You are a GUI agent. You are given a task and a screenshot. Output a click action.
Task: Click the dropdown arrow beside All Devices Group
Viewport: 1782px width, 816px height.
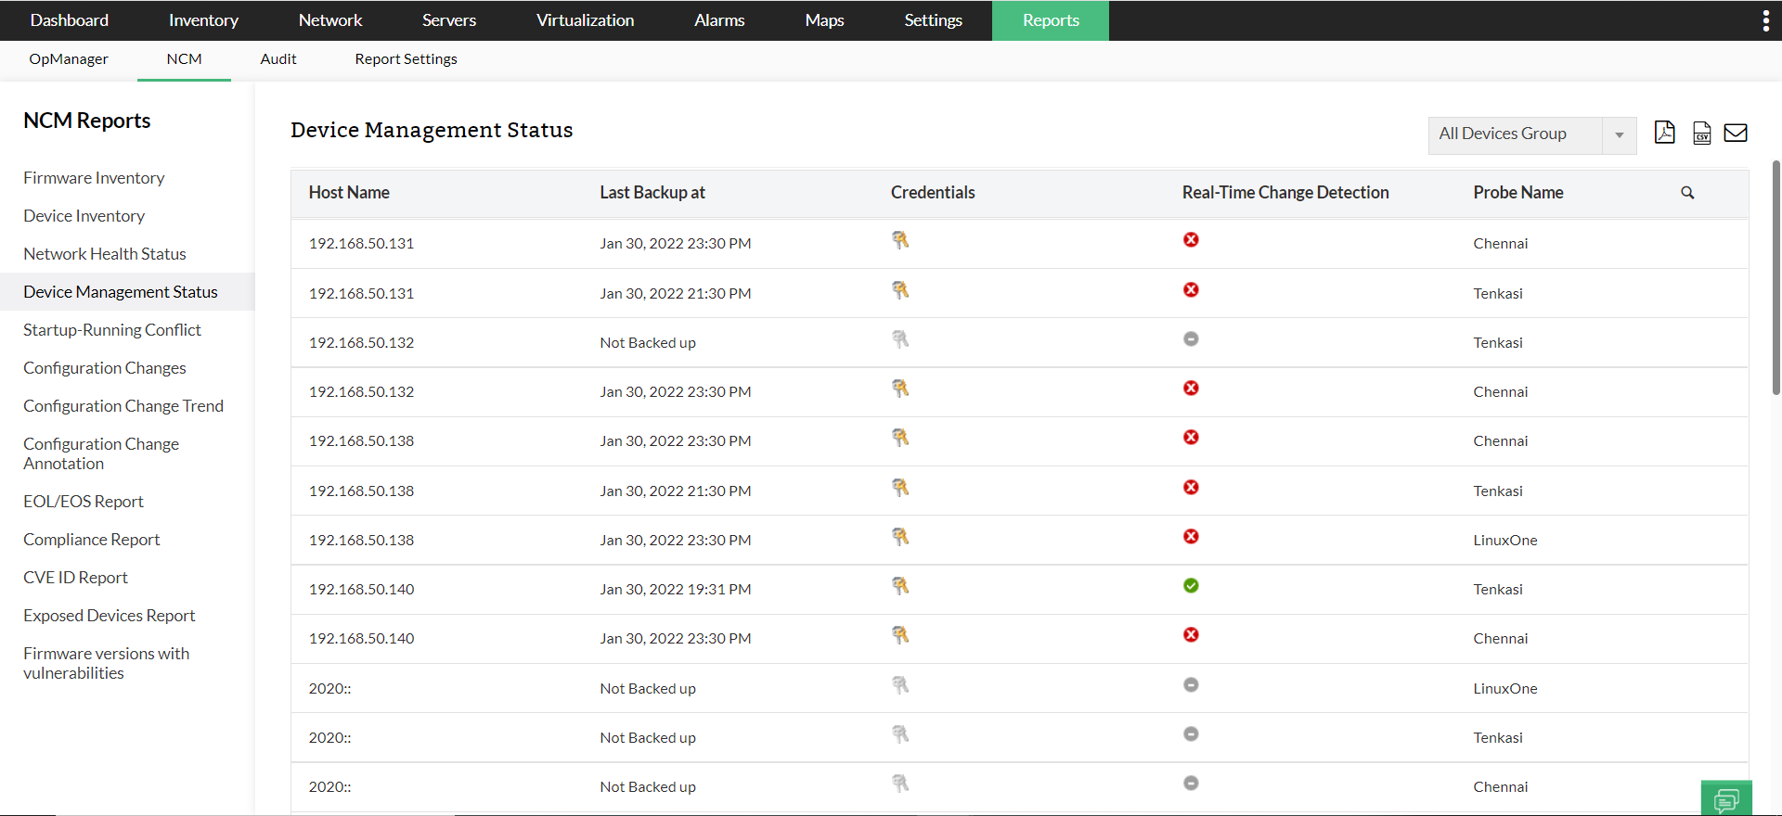point(1619,135)
